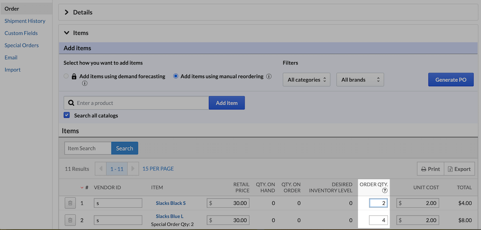Image resolution: width=481 pixels, height=230 pixels.
Task: Click the info icon beside manual reordering
Action: click(x=269, y=76)
